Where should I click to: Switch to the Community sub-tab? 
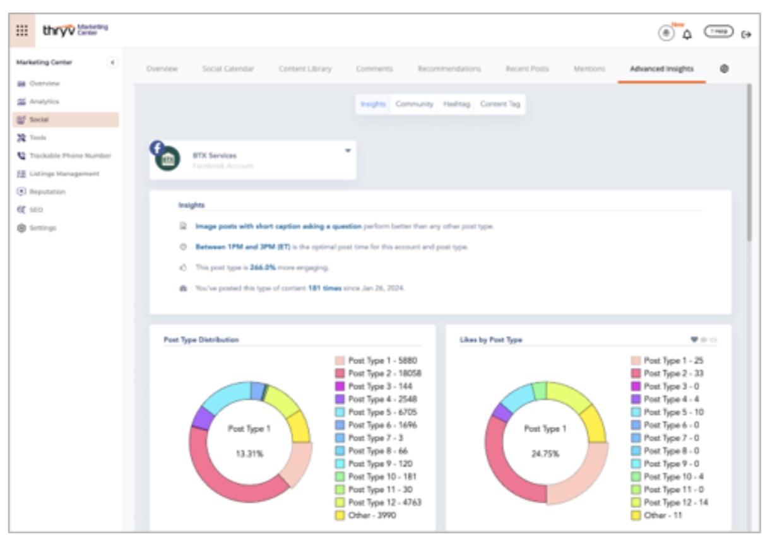(414, 104)
